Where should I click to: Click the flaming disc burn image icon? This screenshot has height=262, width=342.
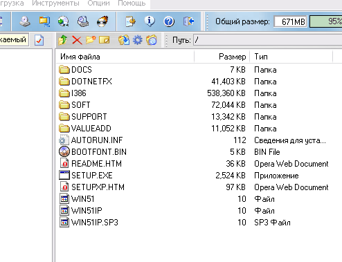tap(102, 21)
